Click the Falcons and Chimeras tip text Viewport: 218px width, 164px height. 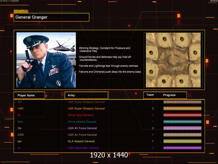click(110, 72)
